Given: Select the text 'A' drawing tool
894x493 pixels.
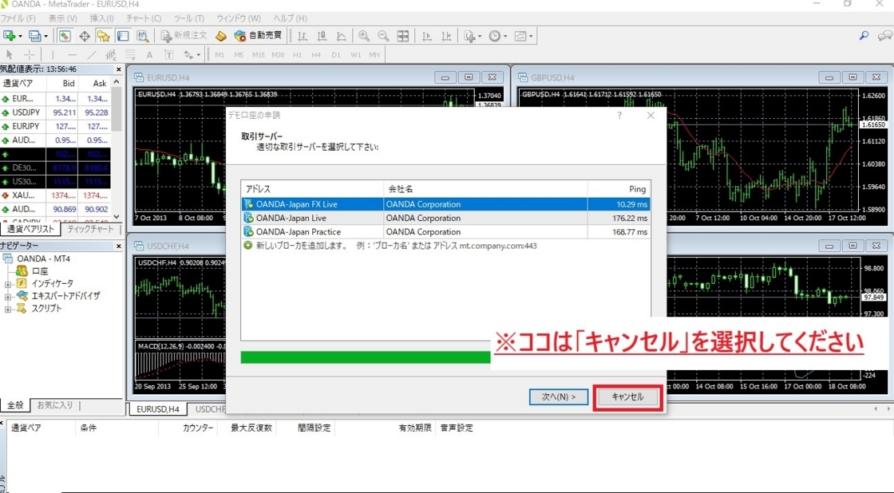Looking at the screenshot, I should click(149, 55).
